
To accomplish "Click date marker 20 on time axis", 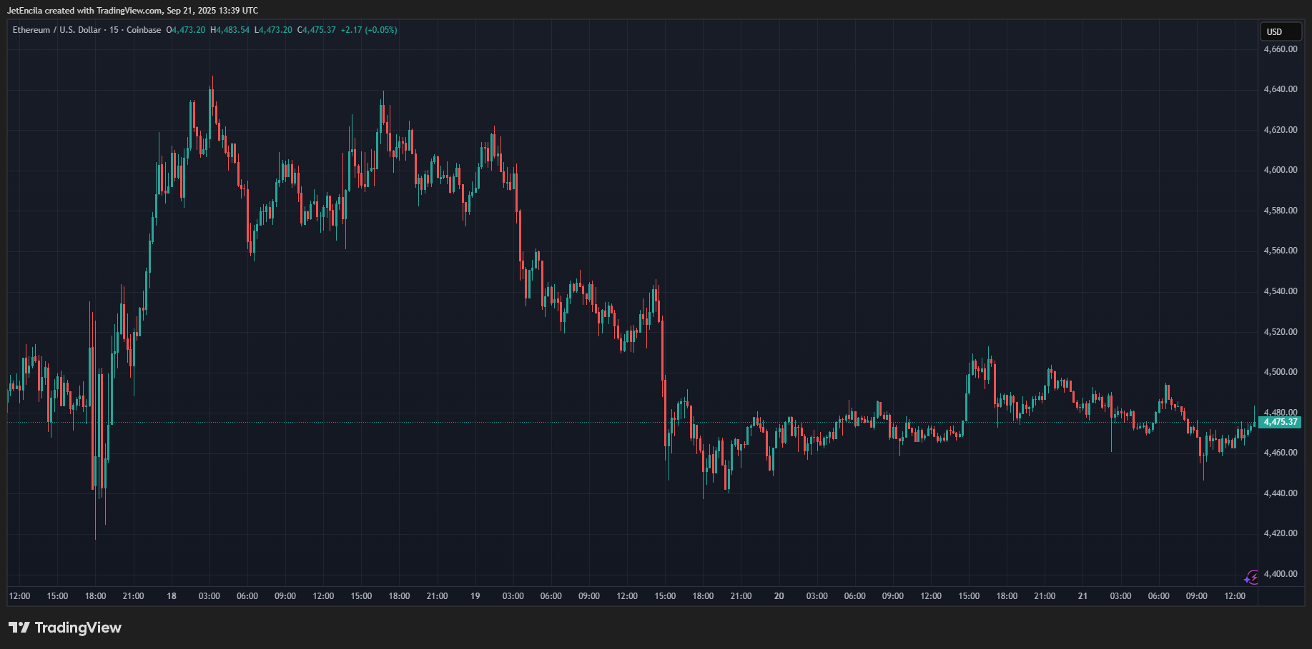I will pos(779,596).
